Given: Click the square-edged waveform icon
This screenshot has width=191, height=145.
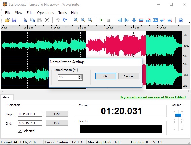Looking at the screenshot, I should (x=156, y=20).
